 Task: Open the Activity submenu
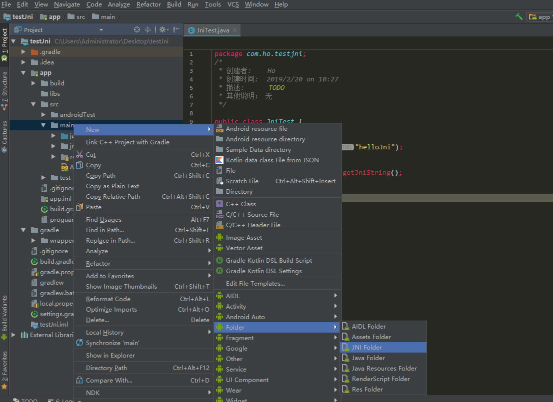[x=277, y=307]
